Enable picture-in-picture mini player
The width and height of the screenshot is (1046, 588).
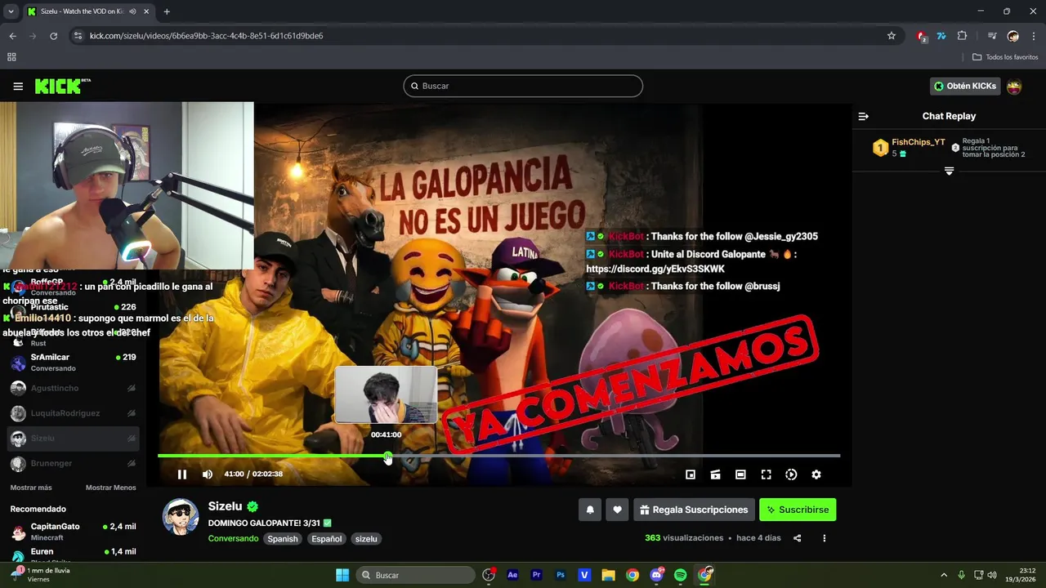tap(691, 474)
